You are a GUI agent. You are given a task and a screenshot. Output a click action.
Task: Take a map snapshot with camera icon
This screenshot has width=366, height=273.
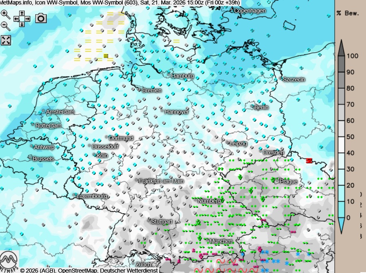(x=41, y=18)
